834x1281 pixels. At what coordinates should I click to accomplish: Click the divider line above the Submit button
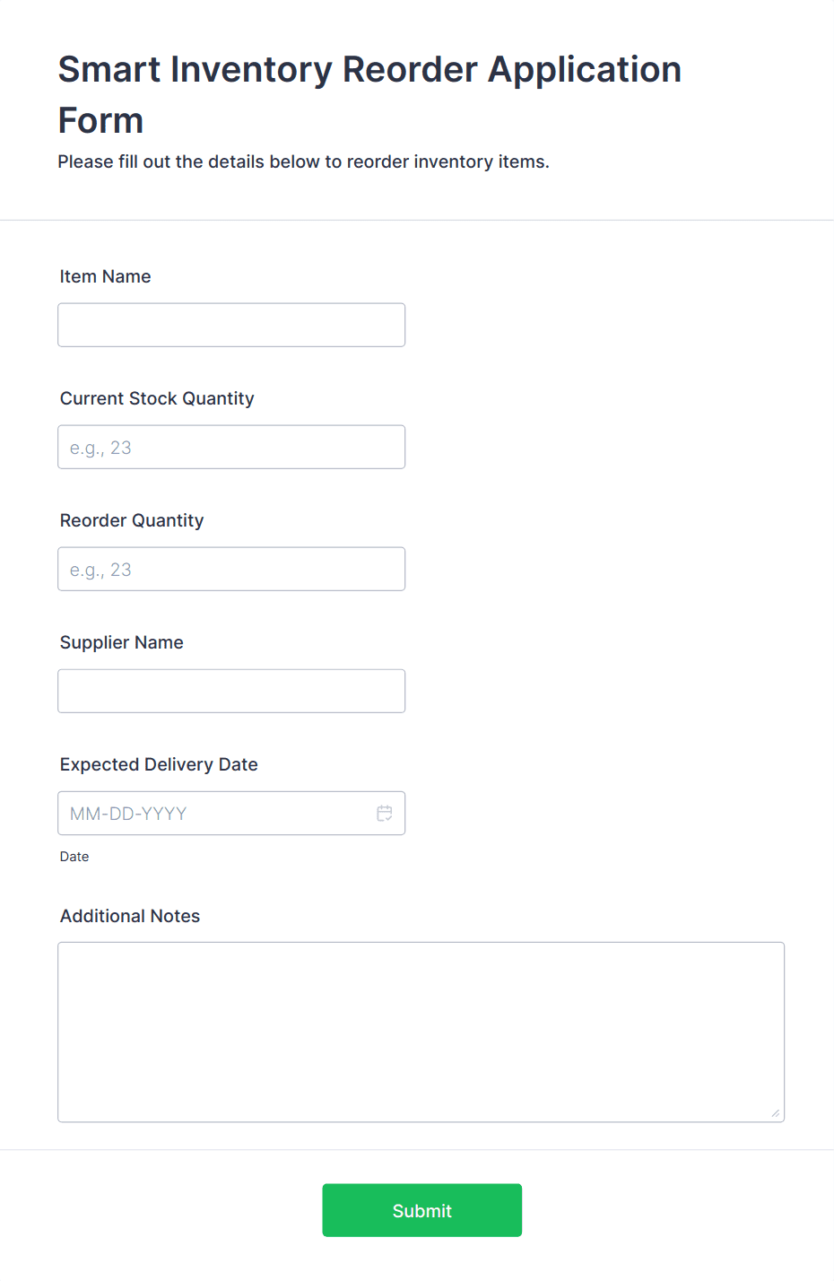tap(417, 1150)
